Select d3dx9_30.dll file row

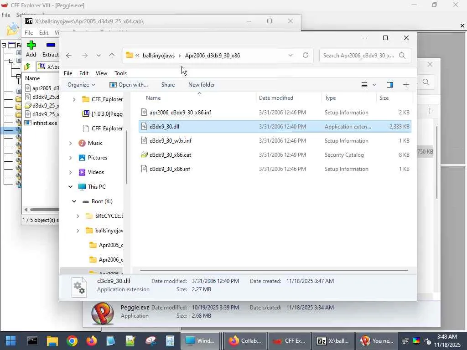pos(275,127)
